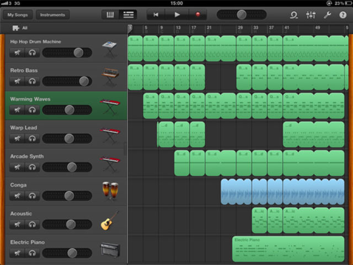Solo the Acoustic track
The height and width of the screenshot is (265, 353).
coord(32,224)
